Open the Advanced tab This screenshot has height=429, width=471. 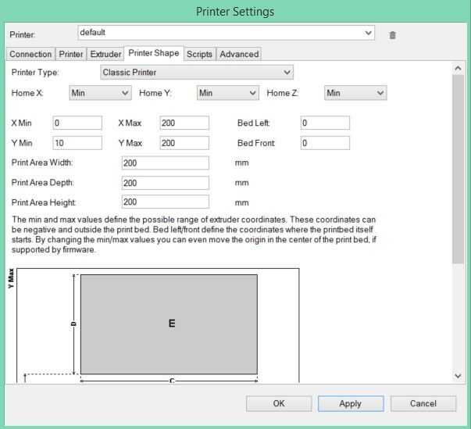point(239,54)
